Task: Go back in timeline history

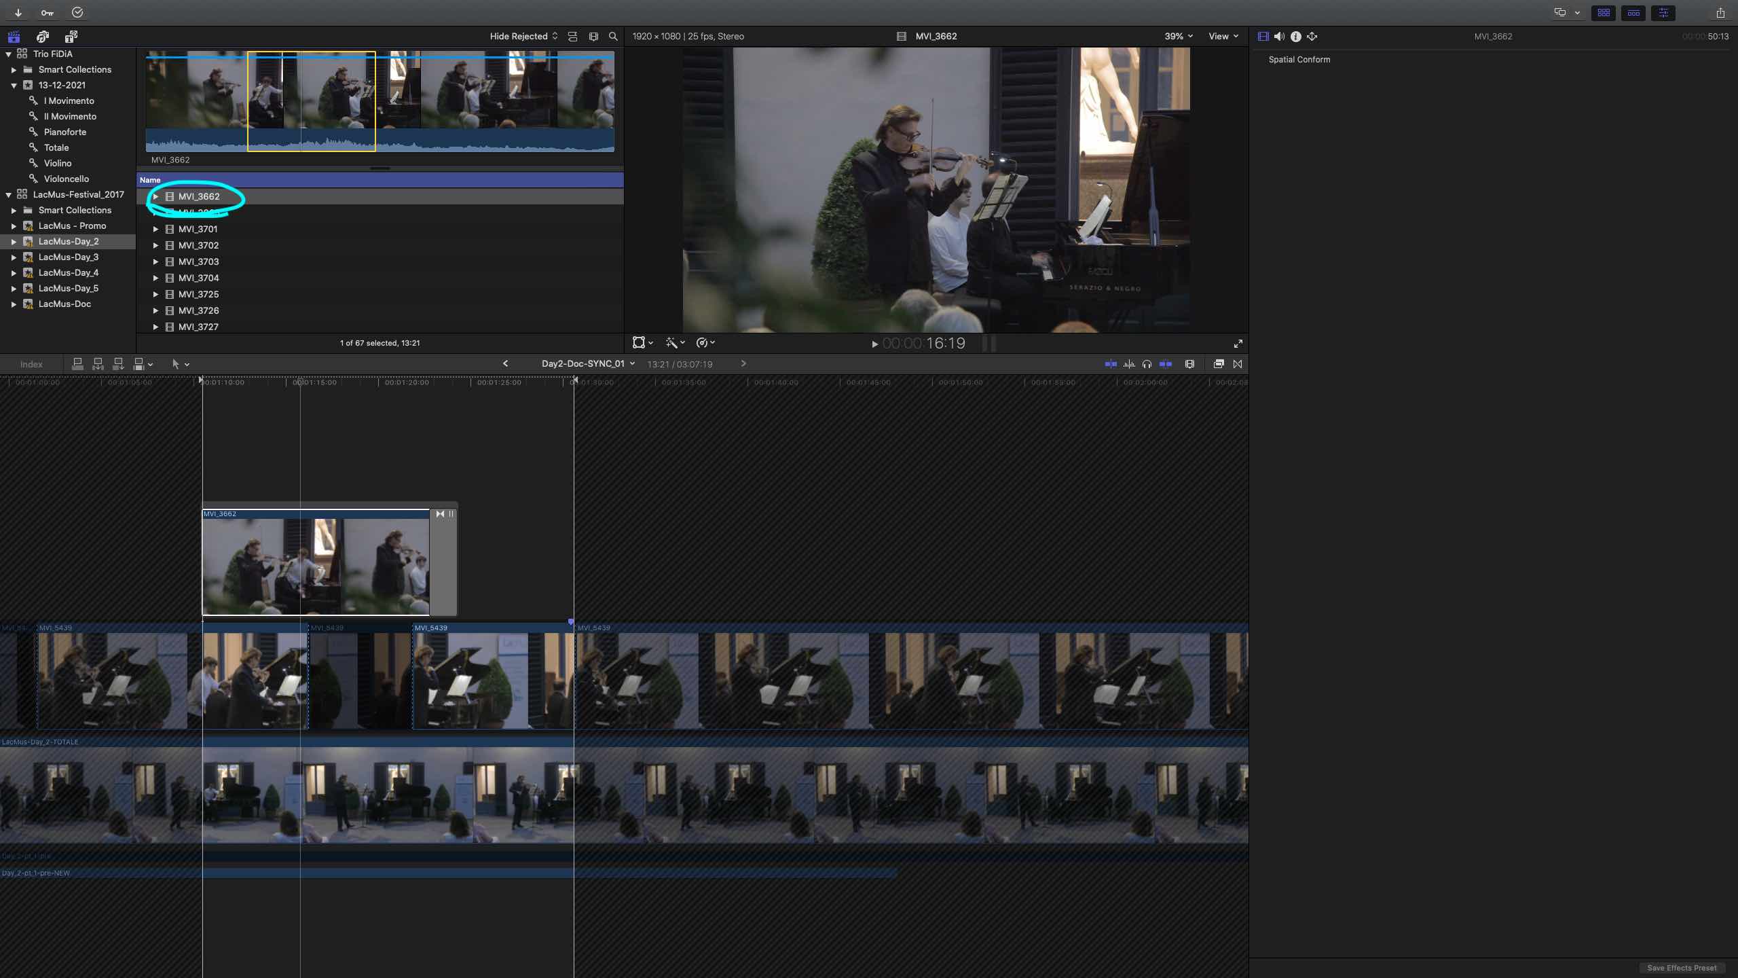Action: point(505,363)
